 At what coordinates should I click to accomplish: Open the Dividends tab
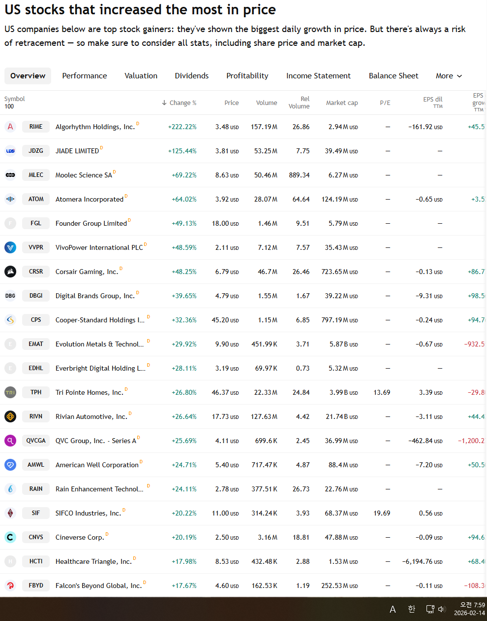192,76
